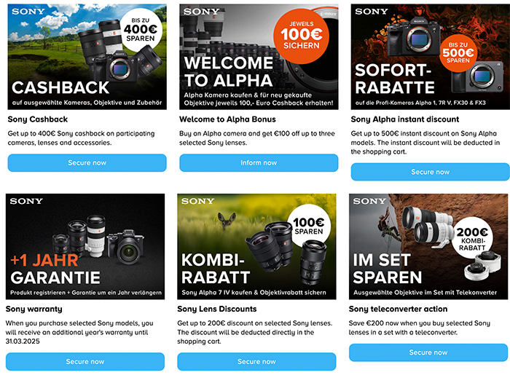
Task: Click Inform now under Welcome to Alpha Bonus
Action: [x=259, y=163]
